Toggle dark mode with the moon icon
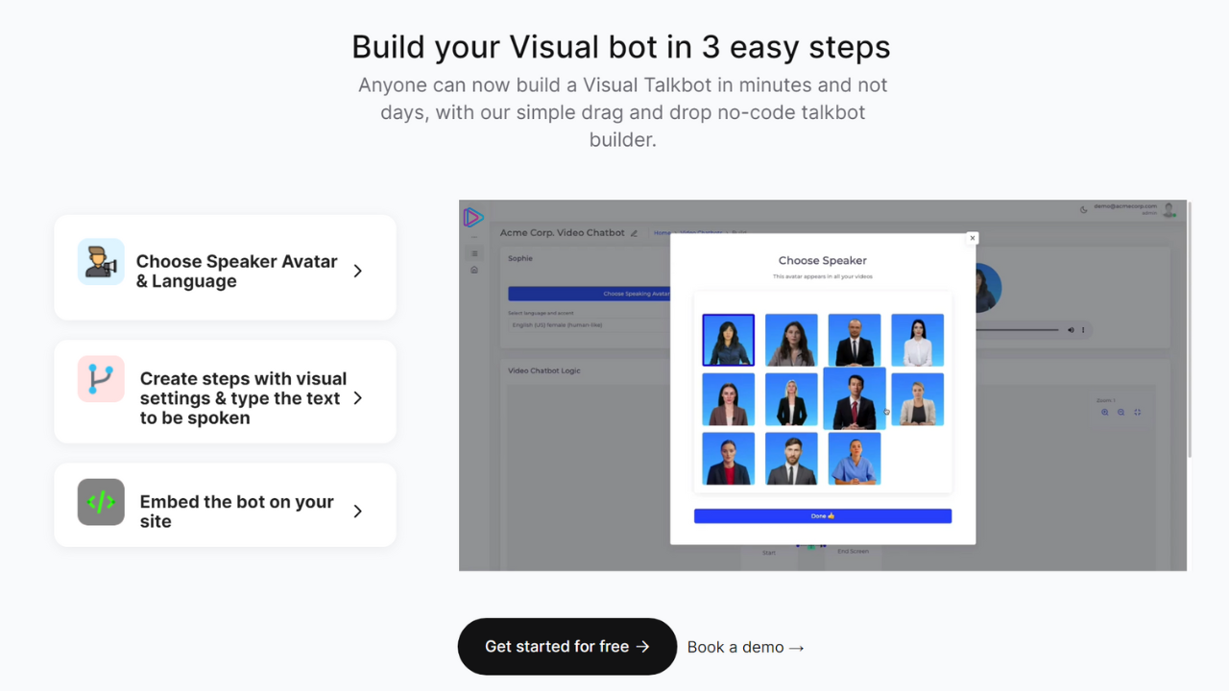1229x691 pixels. point(1083,209)
